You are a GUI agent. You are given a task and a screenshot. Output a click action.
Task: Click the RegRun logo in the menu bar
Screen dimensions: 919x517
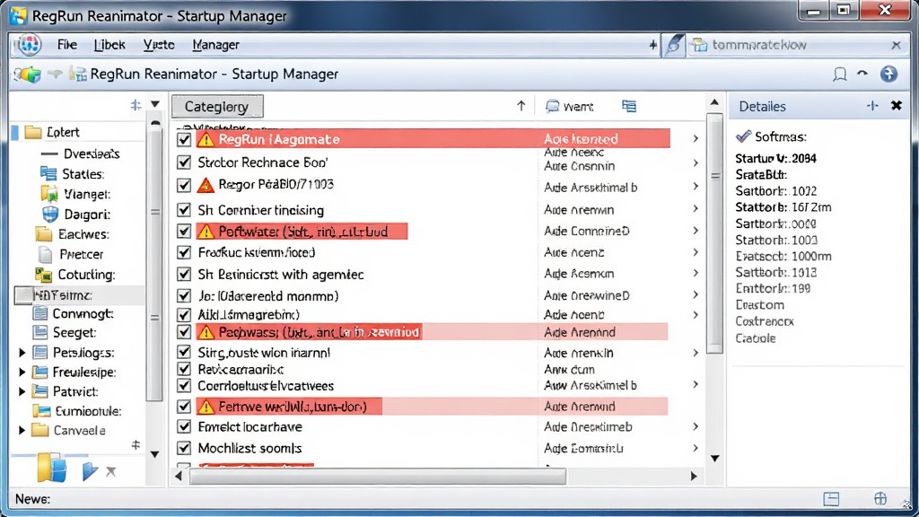pyautogui.click(x=28, y=45)
